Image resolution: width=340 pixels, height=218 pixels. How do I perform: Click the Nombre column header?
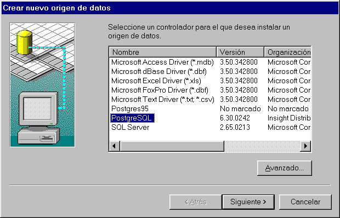point(163,52)
